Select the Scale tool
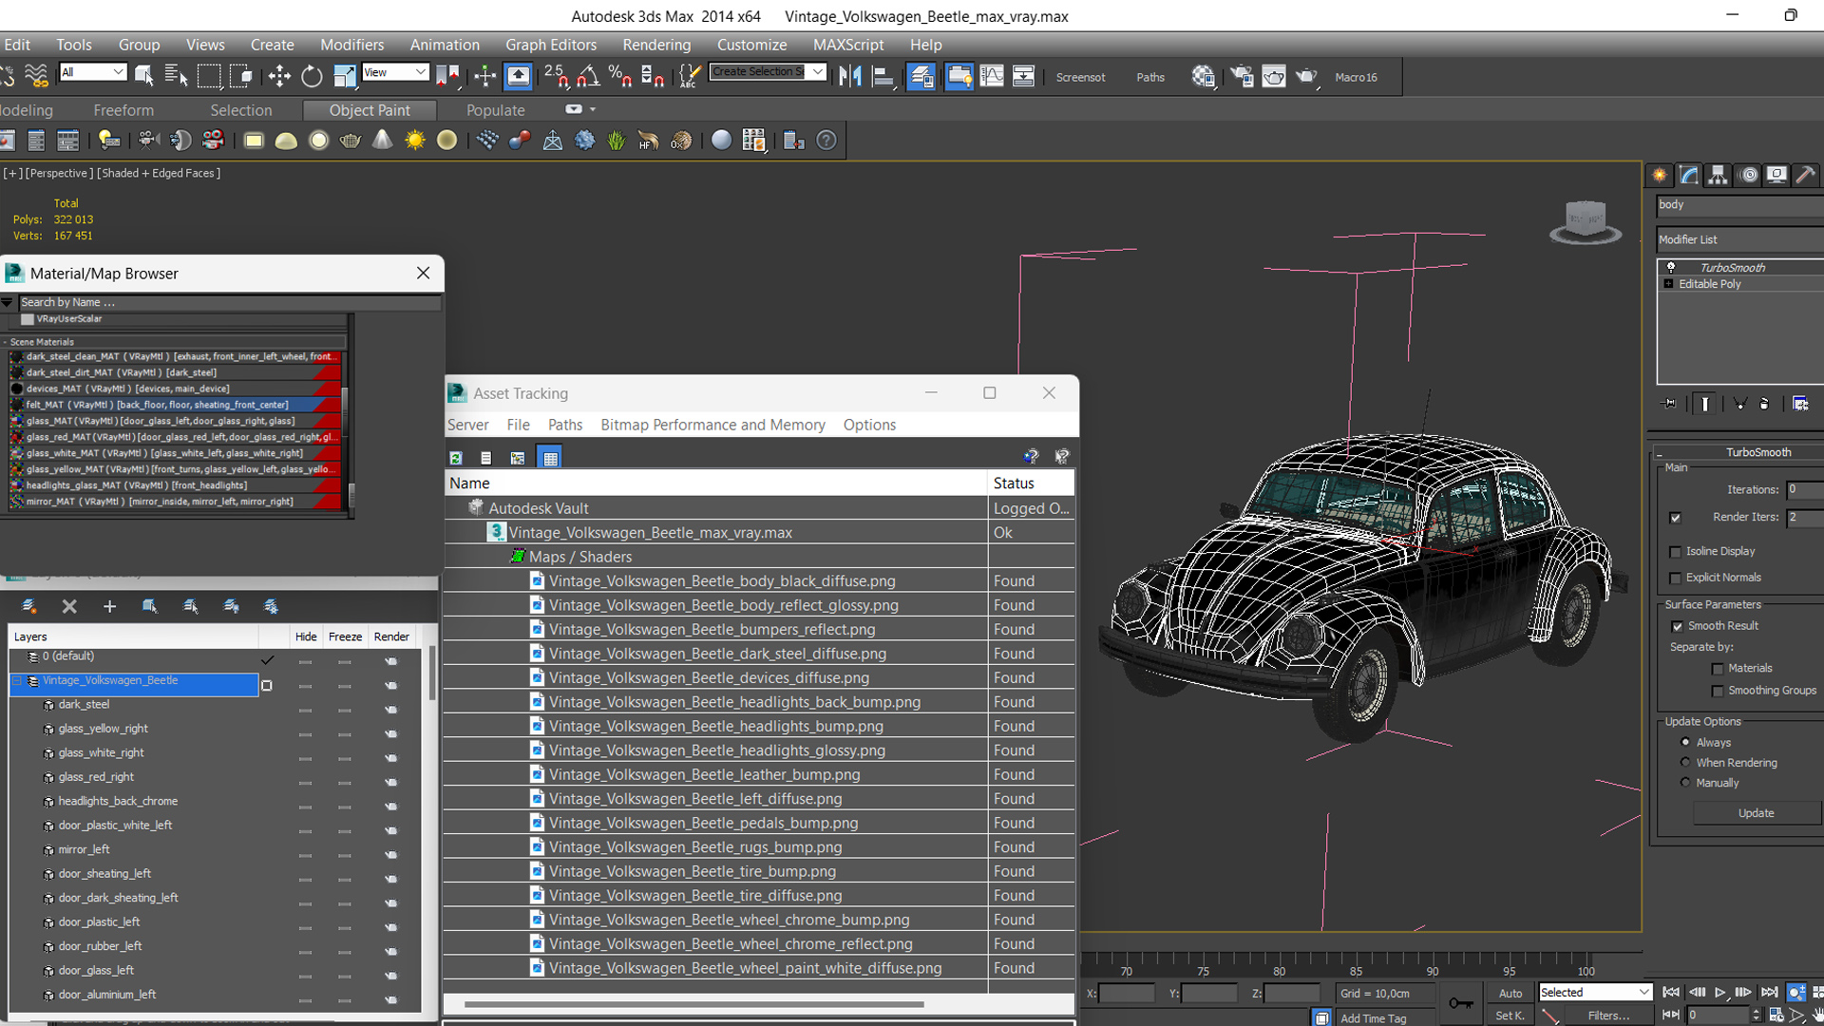The image size is (1824, 1026). (344, 76)
